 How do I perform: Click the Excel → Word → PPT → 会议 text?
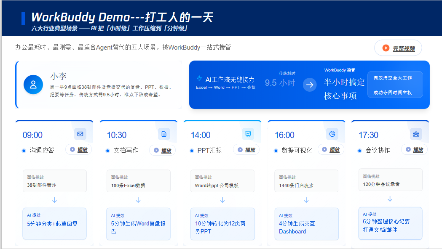tap(226, 87)
